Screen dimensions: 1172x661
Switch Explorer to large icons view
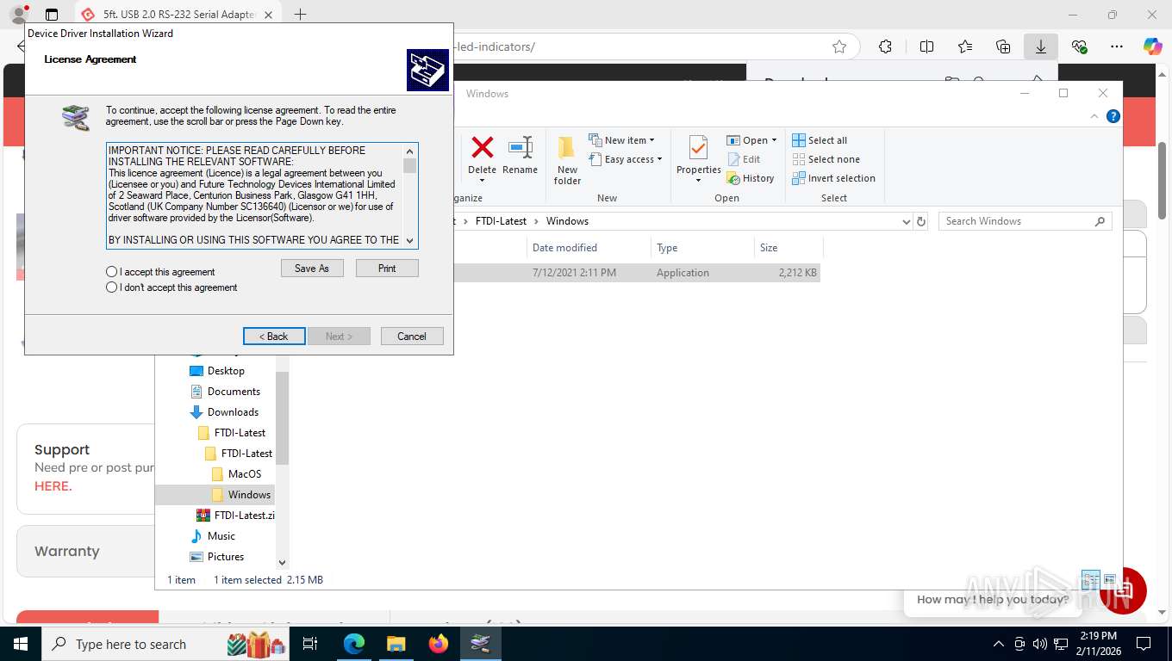click(1110, 580)
